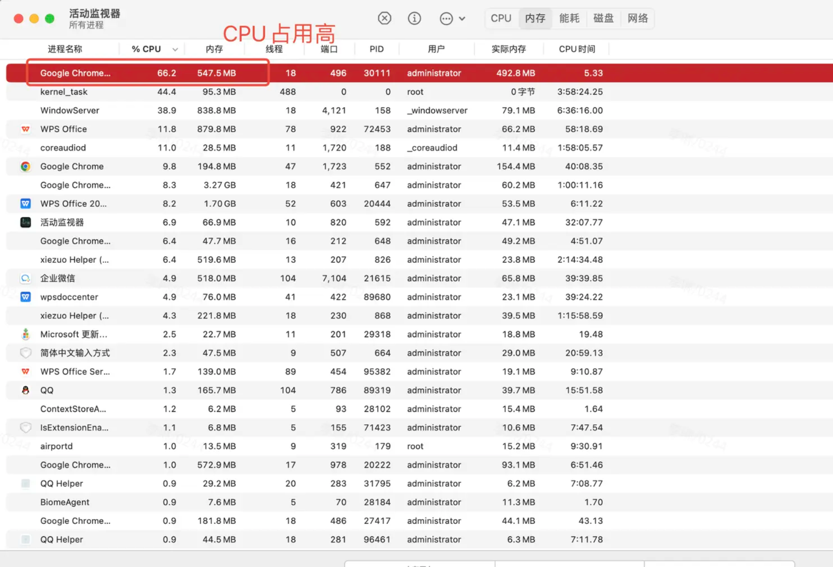The width and height of the screenshot is (833, 567).
Task: Click the IsExtensionEna... shield icon
Action: coord(25,428)
